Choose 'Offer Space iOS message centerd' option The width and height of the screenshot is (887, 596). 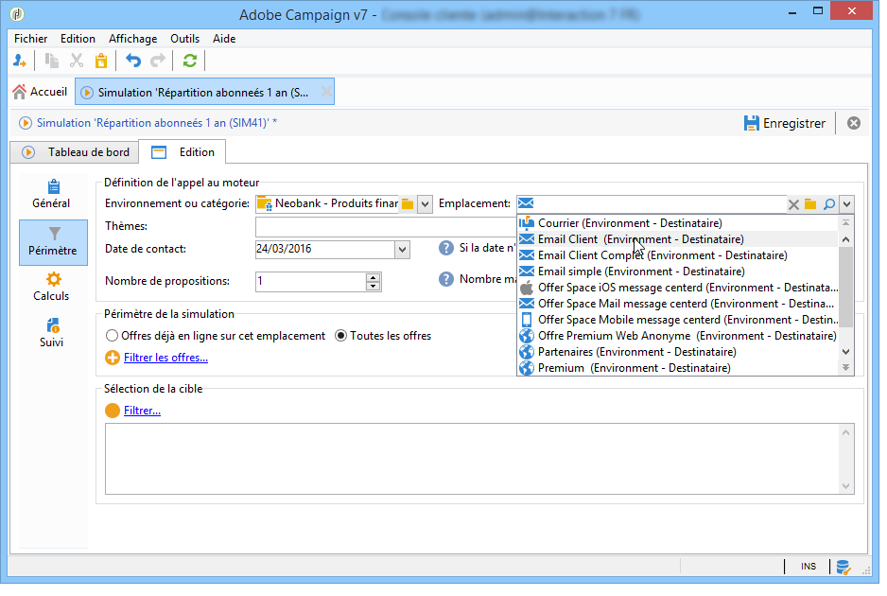(678, 288)
